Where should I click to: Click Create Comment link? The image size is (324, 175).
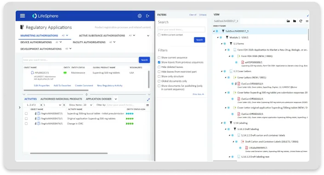[84, 85]
